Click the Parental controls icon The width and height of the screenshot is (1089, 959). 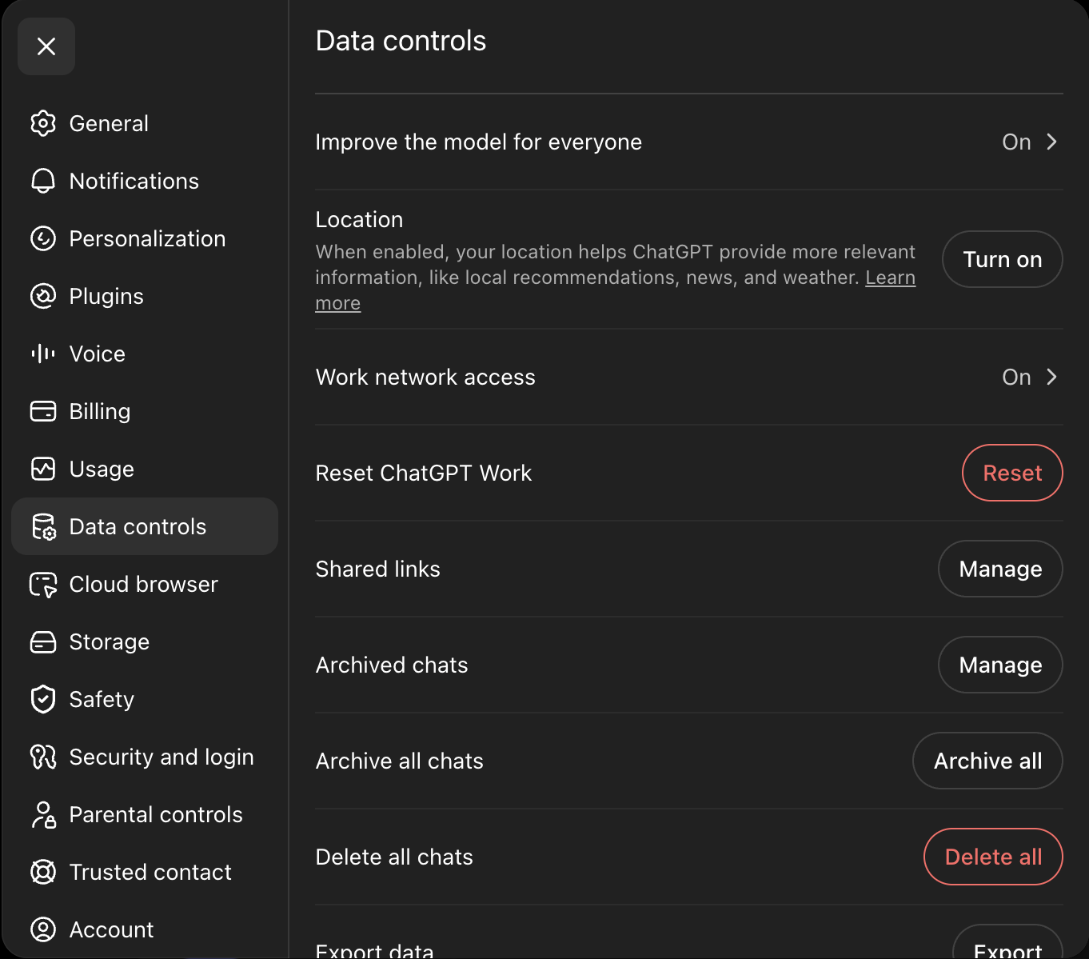coord(43,814)
